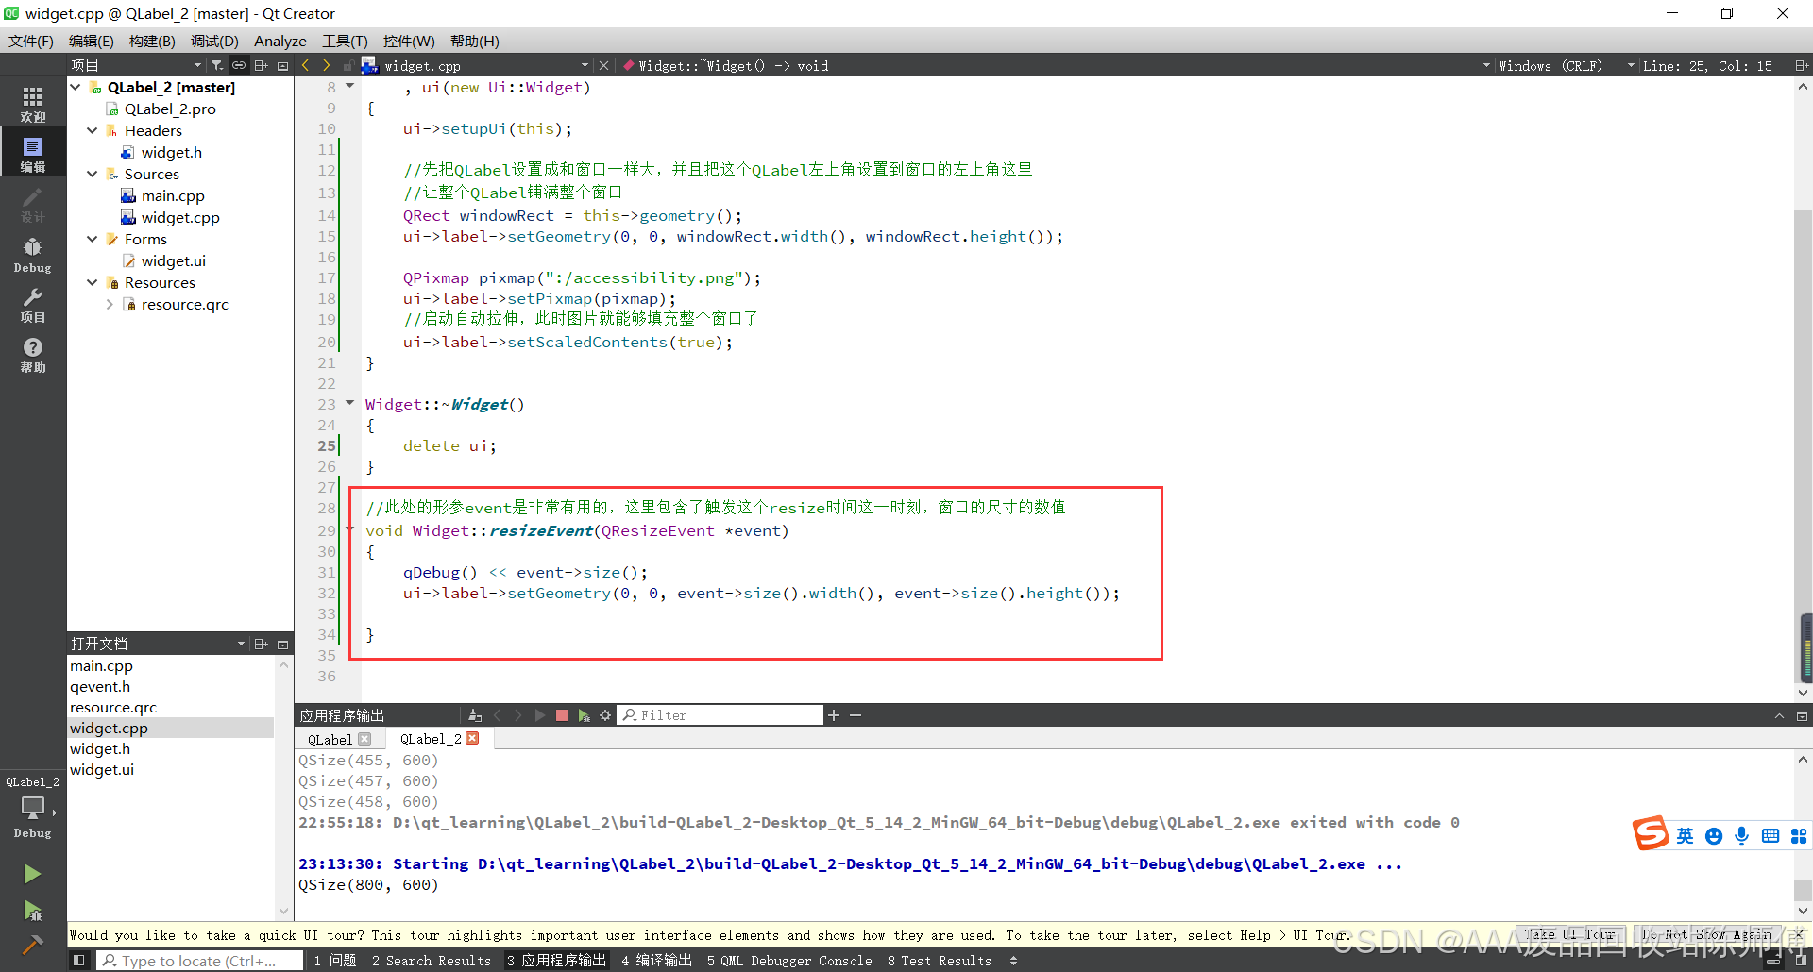Screen dimensions: 1813x972
Task: Collapse the Resources folder
Action: tap(93, 282)
